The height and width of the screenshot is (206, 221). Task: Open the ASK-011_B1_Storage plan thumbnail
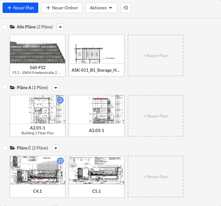pyautogui.click(x=97, y=49)
